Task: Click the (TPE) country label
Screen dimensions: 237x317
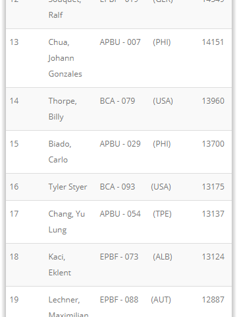Action: pos(162,214)
